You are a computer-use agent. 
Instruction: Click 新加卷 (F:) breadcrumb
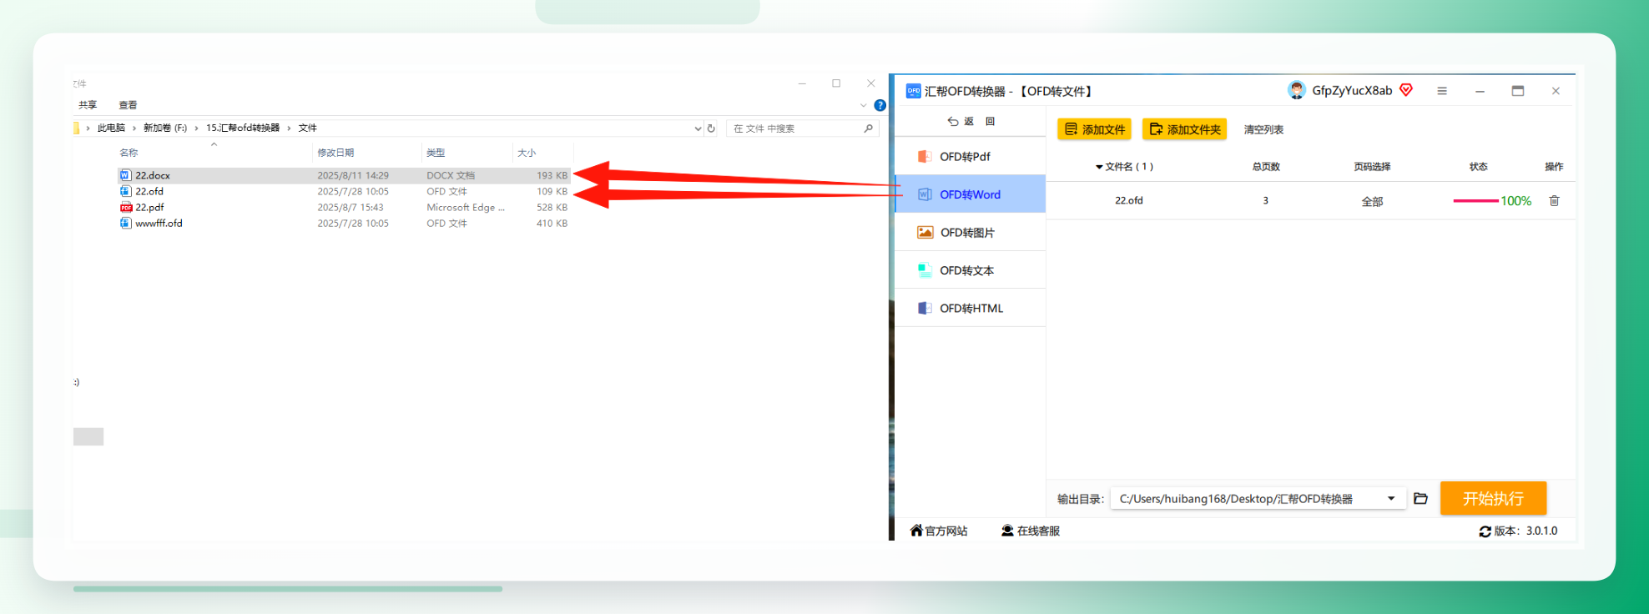tap(165, 128)
